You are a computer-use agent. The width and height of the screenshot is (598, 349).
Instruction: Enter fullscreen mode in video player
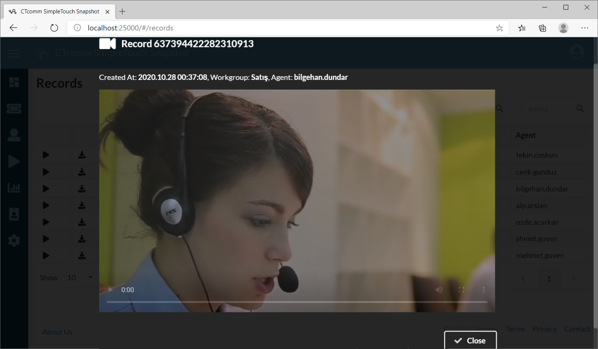(461, 290)
